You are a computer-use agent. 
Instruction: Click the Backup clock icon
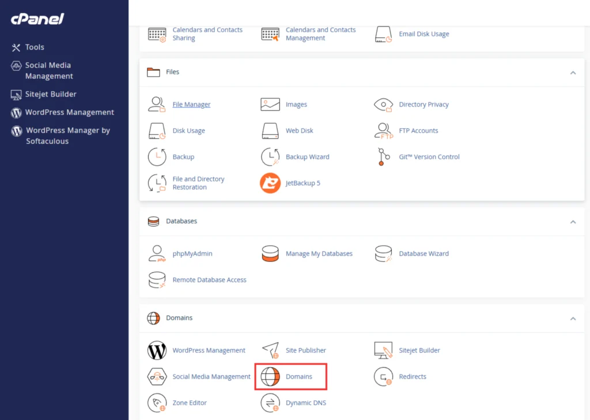[x=157, y=157]
